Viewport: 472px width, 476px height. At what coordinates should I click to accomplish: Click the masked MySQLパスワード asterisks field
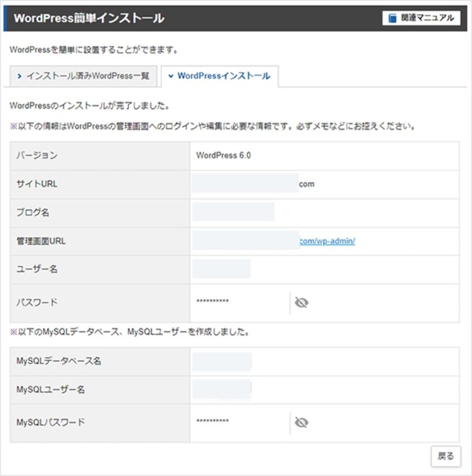(212, 421)
